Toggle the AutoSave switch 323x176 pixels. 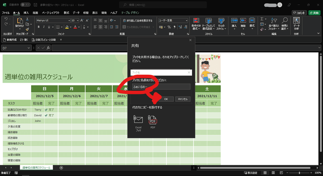(25, 4)
